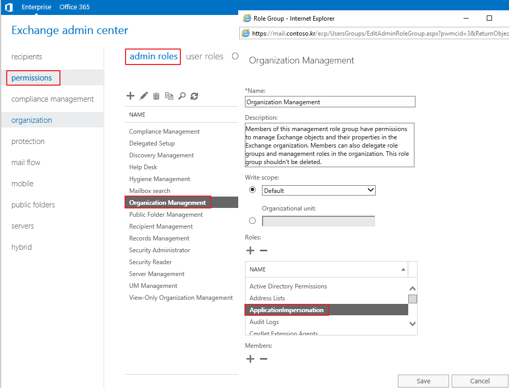Open mail flow in left navigation
The width and height of the screenshot is (509, 388).
(x=26, y=163)
